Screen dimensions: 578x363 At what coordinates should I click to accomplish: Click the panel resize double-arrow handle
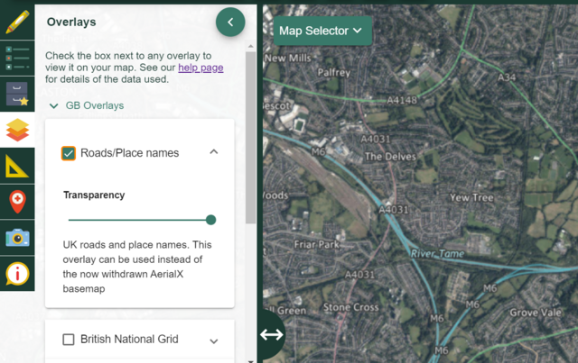tap(272, 334)
